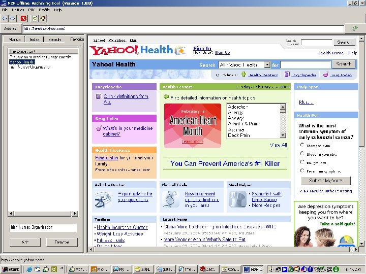Click the Add favourite button
The height and width of the screenshot is (274, 366).
click(x=25, y=242)
